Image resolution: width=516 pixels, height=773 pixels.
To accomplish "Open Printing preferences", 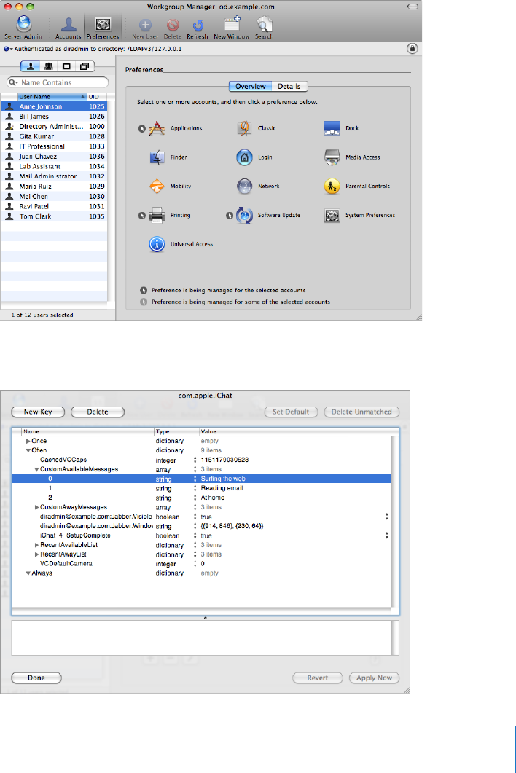I will coord(157,216).
